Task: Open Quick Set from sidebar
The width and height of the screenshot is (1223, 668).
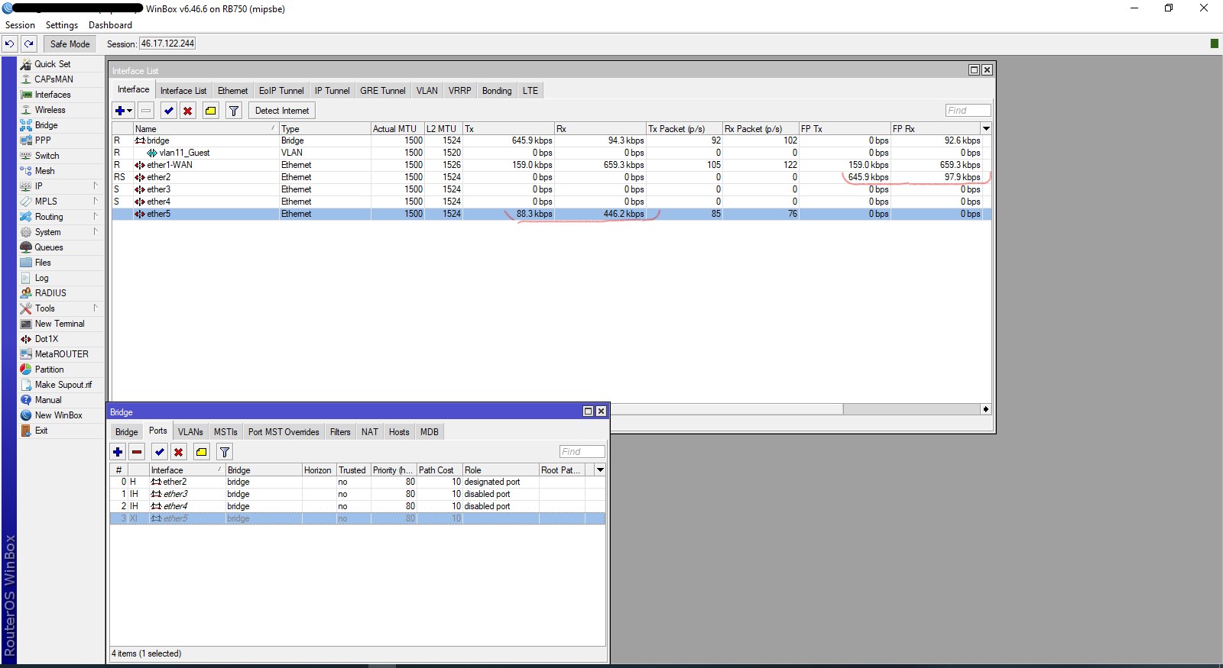Action: click(52, 64)
